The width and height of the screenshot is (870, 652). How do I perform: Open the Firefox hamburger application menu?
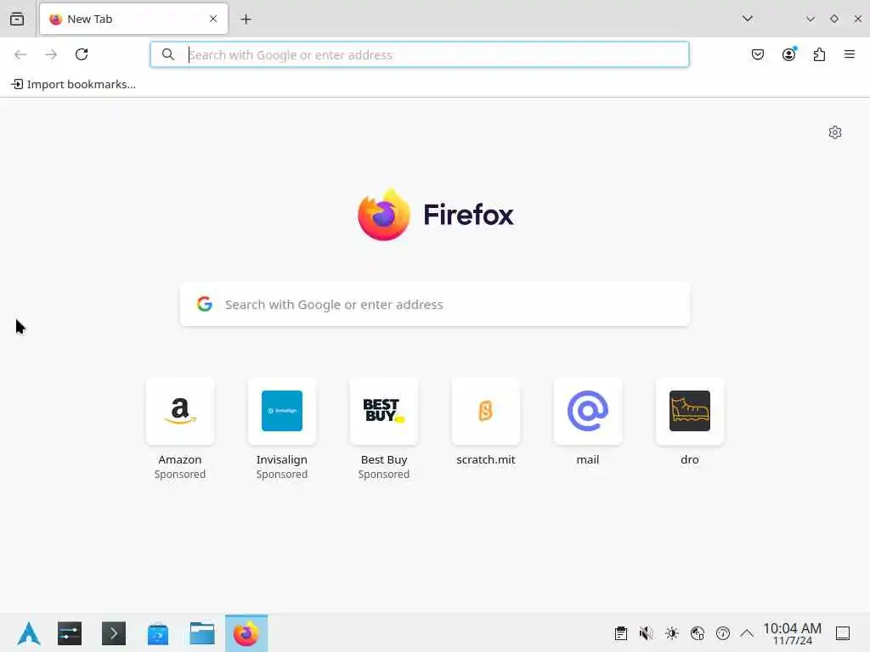[850, 54]
